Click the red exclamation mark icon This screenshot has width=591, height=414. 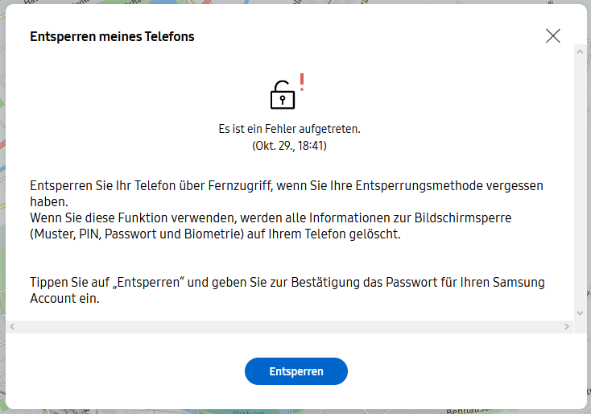(x=302, y=82)
